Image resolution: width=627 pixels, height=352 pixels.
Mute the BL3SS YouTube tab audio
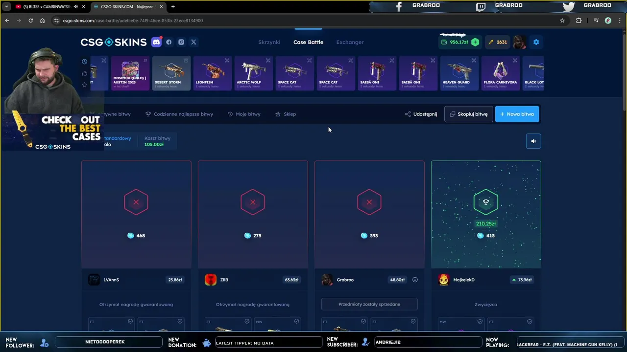click(75, 6)
